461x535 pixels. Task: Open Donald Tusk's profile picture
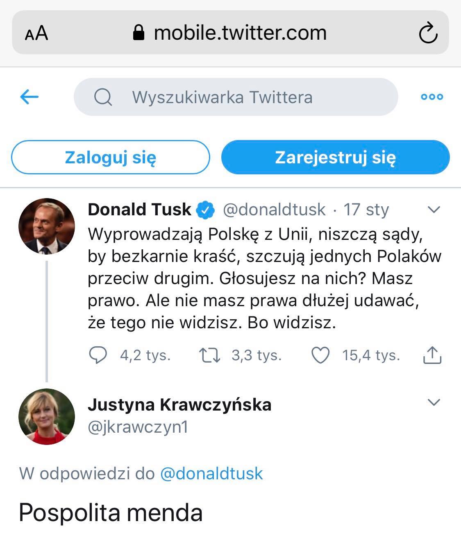click(x=47, y=226)
